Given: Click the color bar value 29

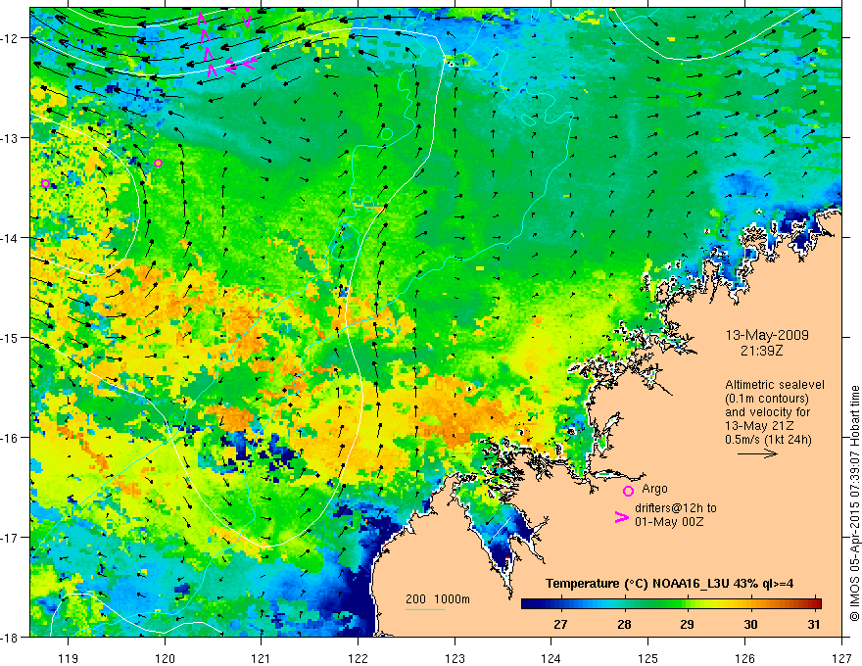Looking at the screenshot, I should pyautogui.click(x=688, y=624).
